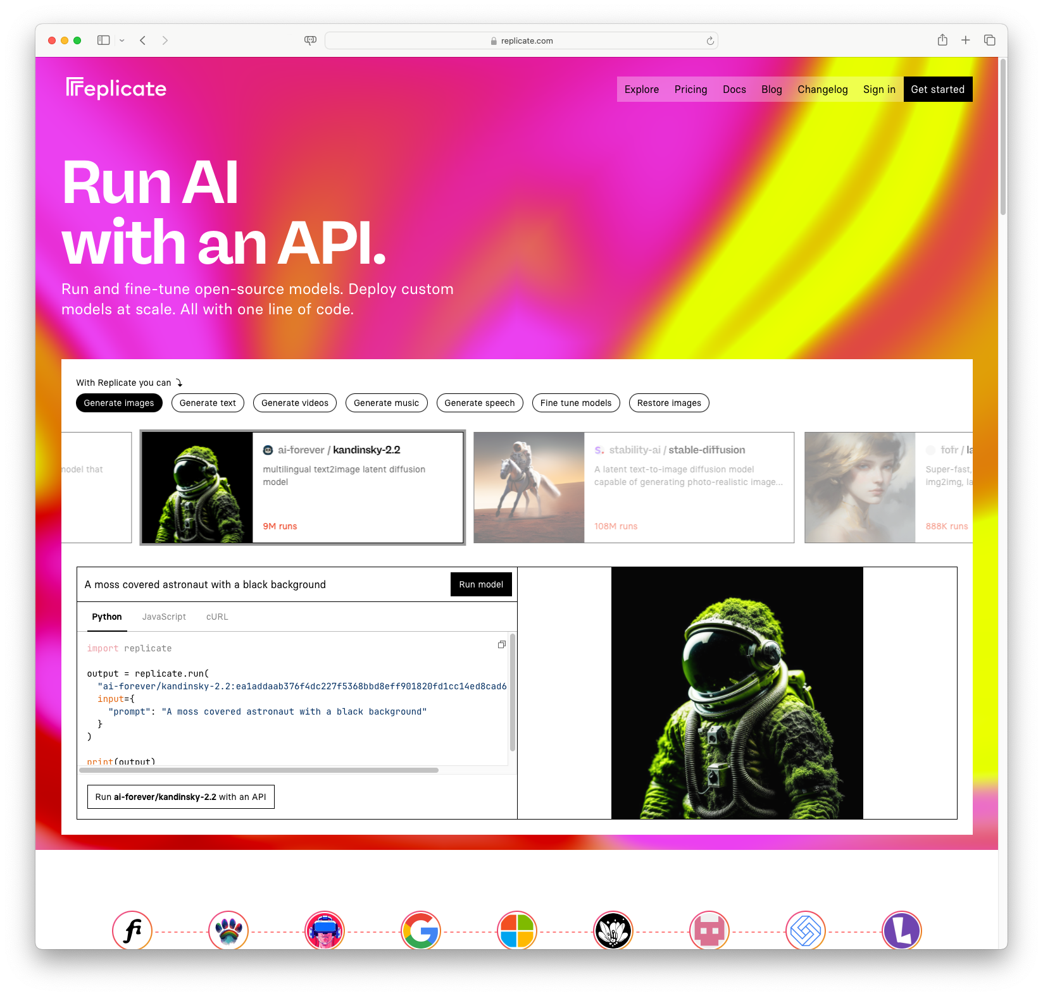Image resolution: width=1043 pixels, height=996 pixels.
Task: Click the Google logo icon
Action: [421, 930]
